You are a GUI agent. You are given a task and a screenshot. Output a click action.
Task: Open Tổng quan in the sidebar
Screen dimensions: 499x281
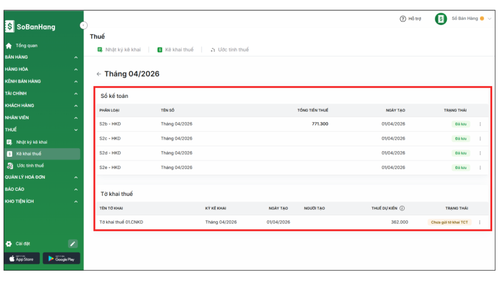click(x=26, y=46)
